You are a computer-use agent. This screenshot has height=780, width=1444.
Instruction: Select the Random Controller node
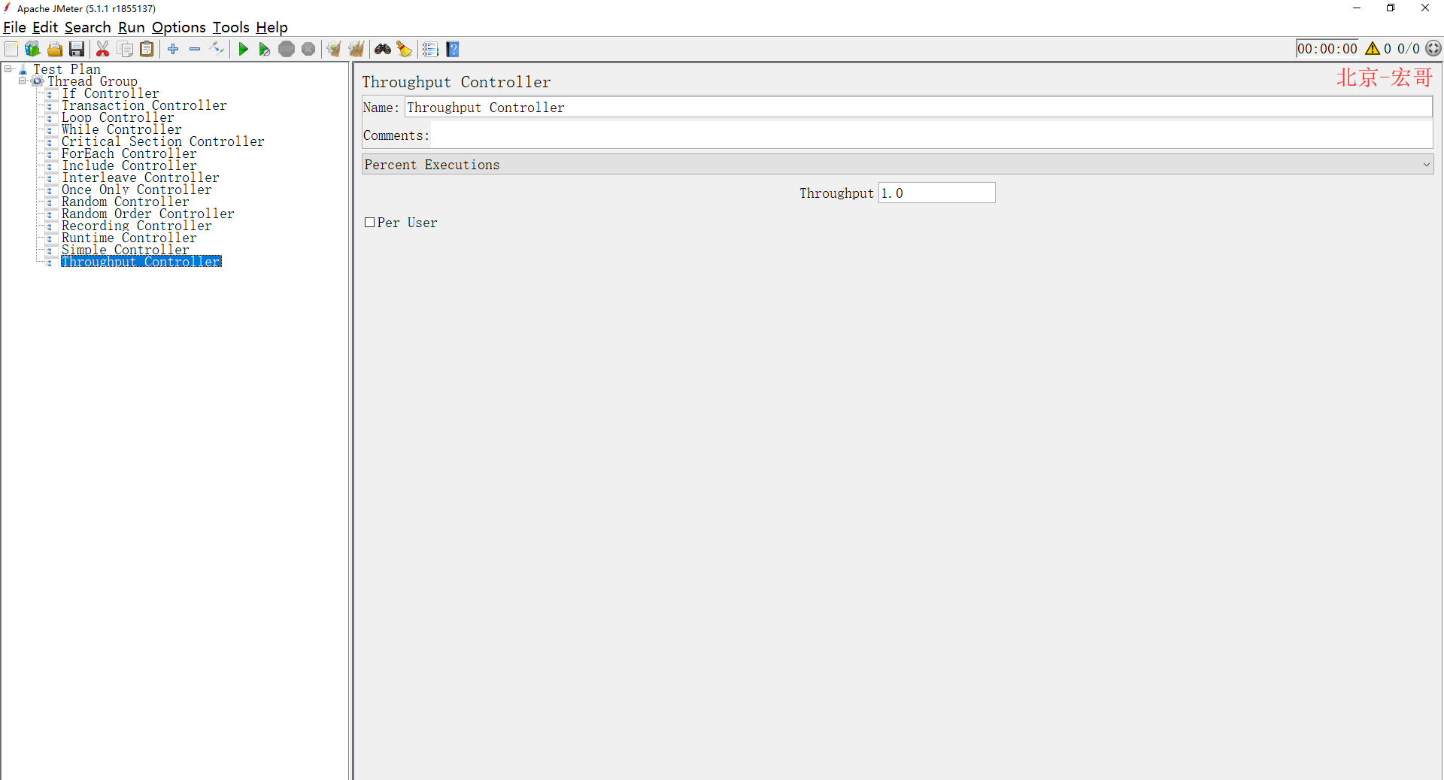click(125, 202)
